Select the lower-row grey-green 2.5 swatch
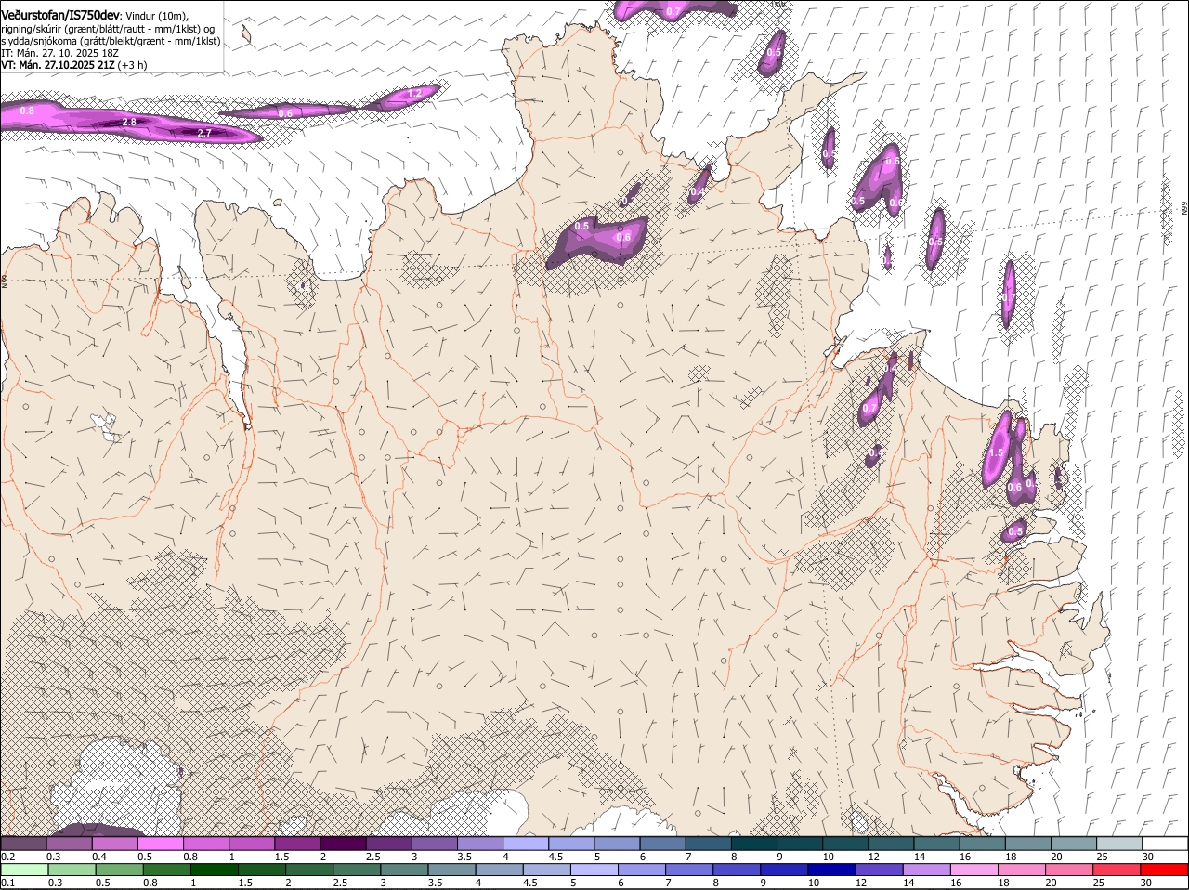1189x890 pixels. (357, 870)
